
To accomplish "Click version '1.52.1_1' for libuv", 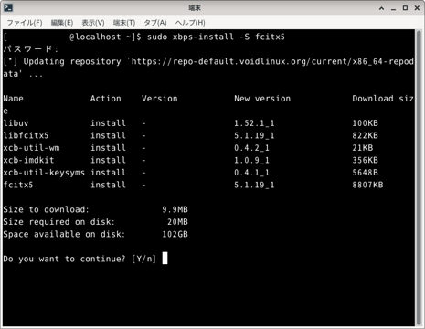I will (254, 123).
